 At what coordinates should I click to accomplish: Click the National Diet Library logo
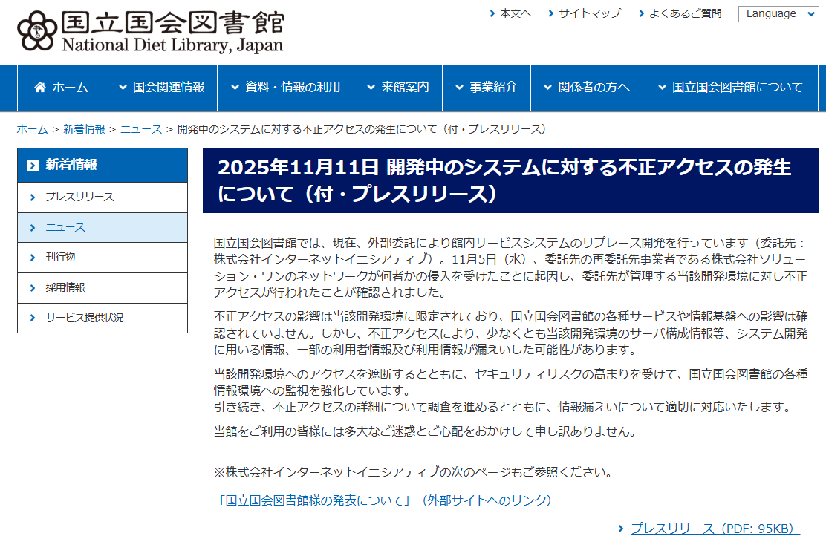(150, 33)
